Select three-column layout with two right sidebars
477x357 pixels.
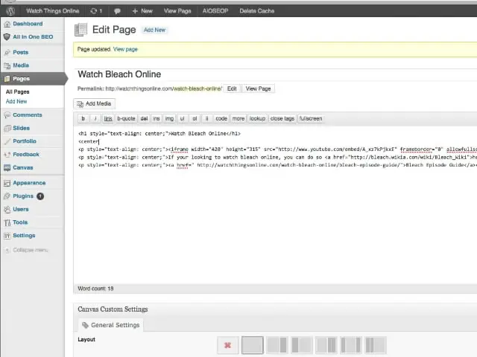coord(326,345)
